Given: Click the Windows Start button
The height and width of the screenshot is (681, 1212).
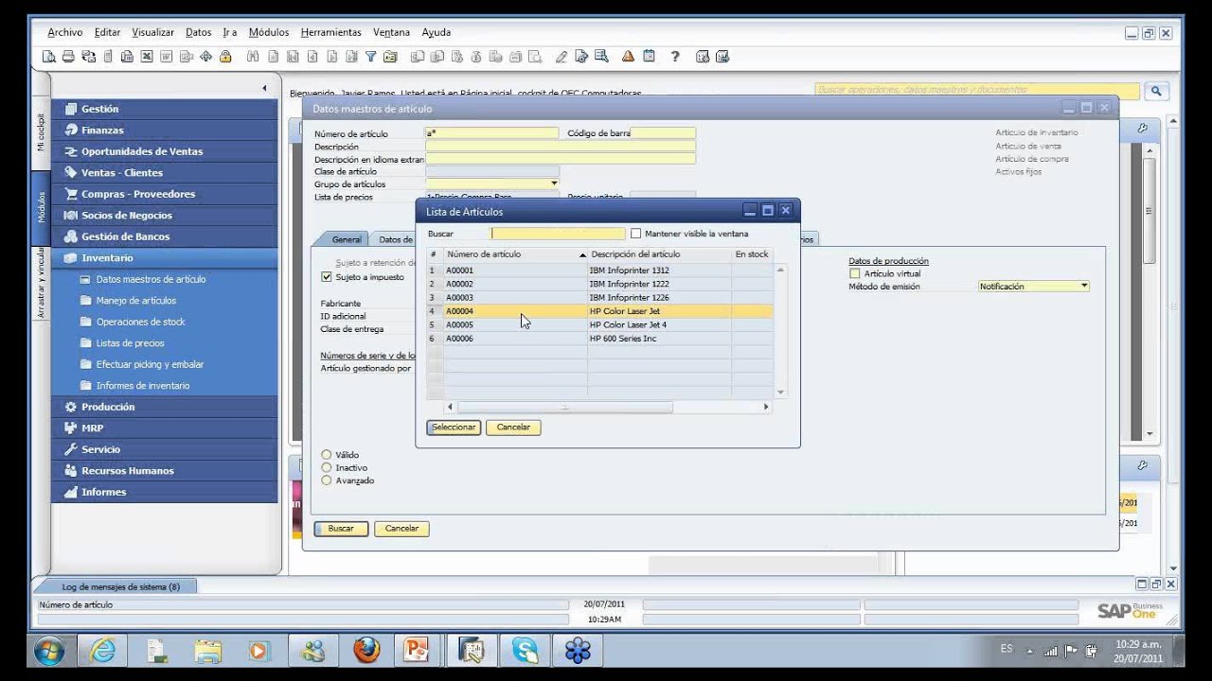Looking at the screenshot, I should pyautogui.click(x=48, y=651).
